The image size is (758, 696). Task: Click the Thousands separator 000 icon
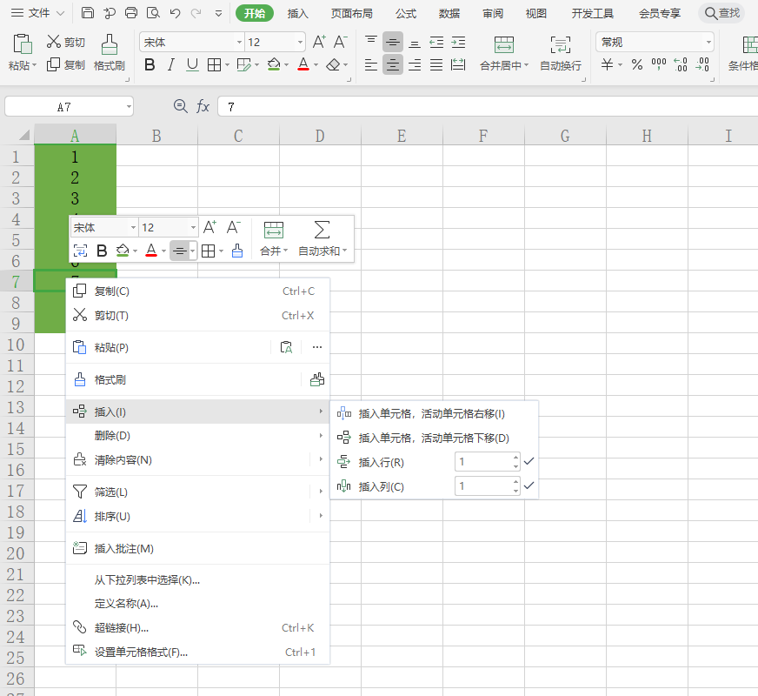pos(658,64)
